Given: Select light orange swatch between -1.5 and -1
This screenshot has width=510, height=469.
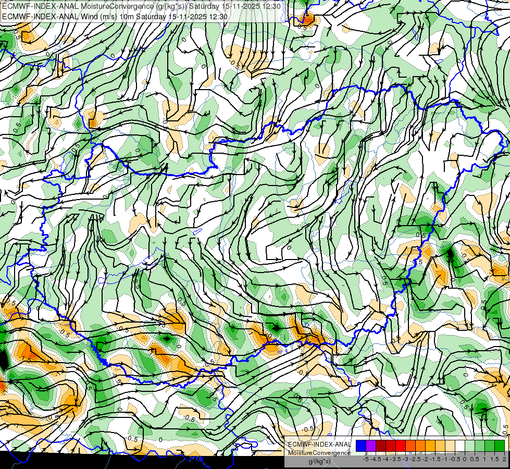Looking at the screenshot, I should [x=440, y=446].
